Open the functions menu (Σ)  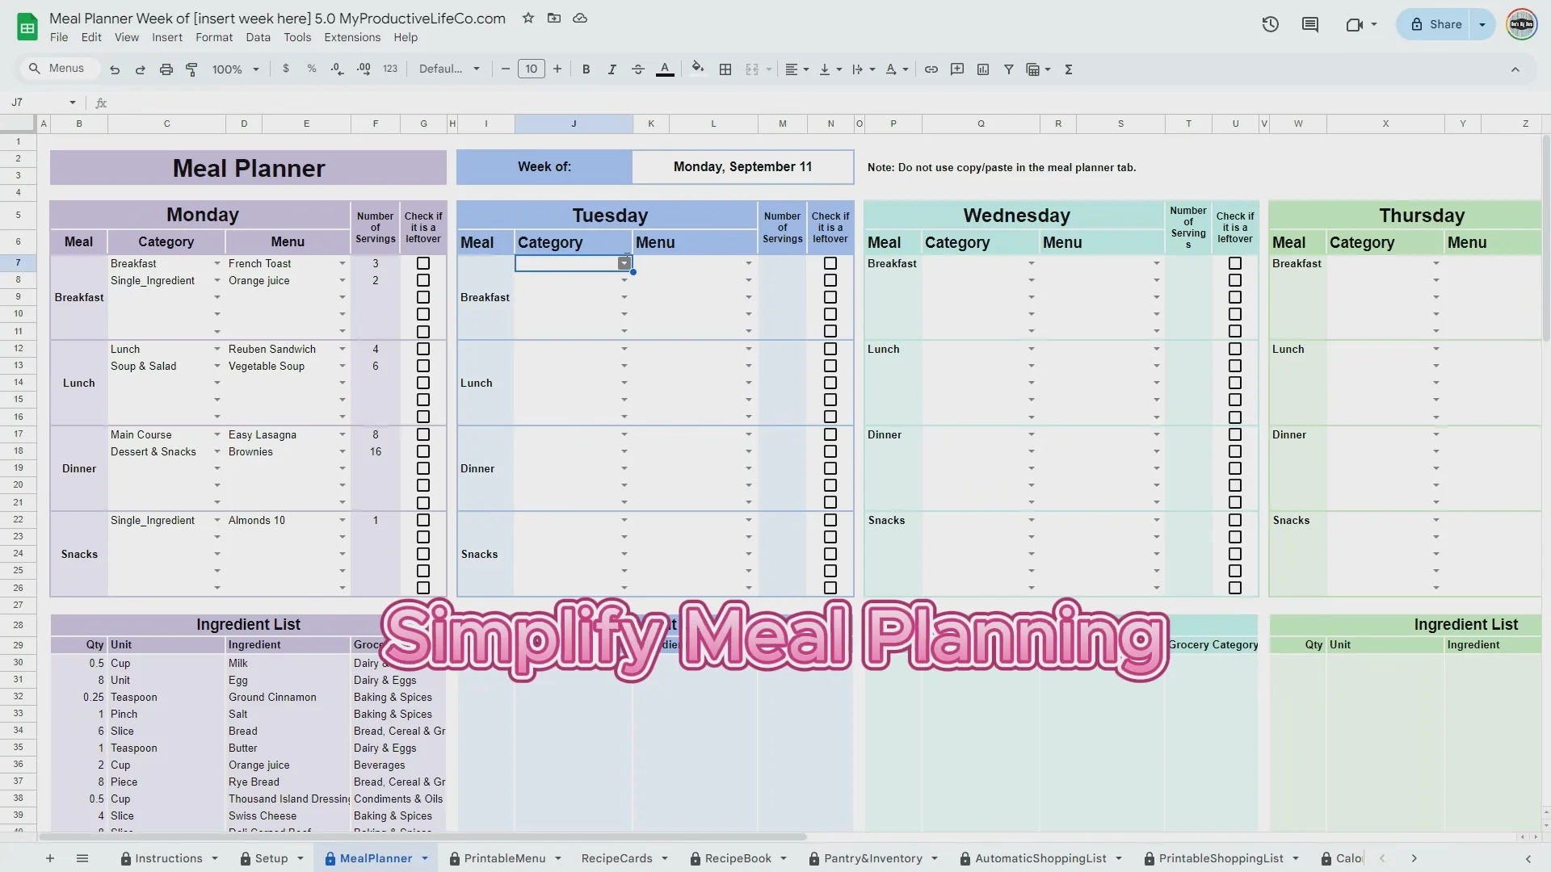click(x=1068, y=69)
